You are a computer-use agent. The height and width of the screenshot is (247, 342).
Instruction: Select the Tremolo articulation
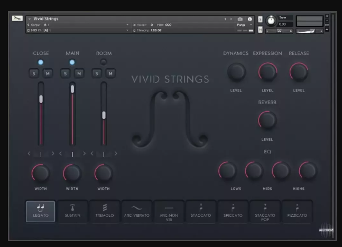105,211
